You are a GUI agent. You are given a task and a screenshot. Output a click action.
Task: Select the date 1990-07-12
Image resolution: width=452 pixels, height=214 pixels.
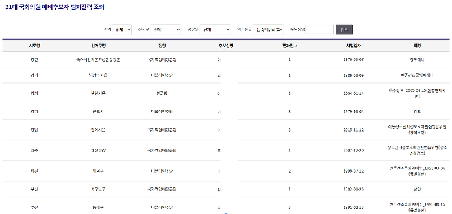(354, 171)
